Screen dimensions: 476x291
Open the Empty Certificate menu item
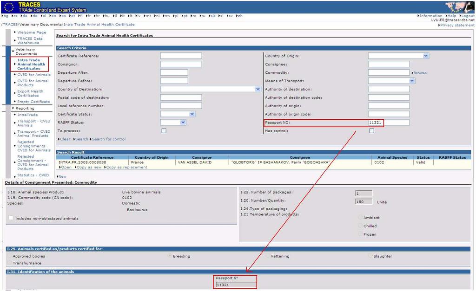(x=33, y=102)
